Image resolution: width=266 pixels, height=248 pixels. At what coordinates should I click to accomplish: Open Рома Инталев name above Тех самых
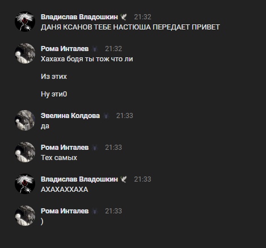pyautogui.click(x=65, y=148)
